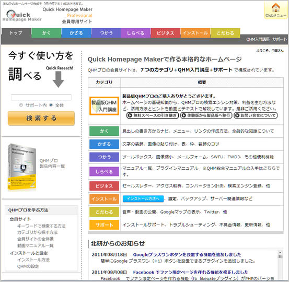Click the blue インストール方法へ button

tap(143, 199)
